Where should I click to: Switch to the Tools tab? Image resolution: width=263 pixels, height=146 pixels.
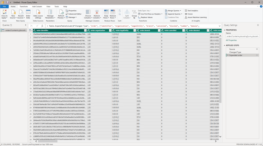point(57,6)
